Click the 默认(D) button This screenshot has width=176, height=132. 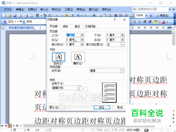pyautogui.click(x=56, y=107)
